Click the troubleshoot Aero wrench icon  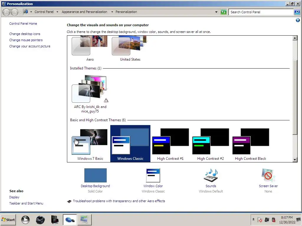69,201
